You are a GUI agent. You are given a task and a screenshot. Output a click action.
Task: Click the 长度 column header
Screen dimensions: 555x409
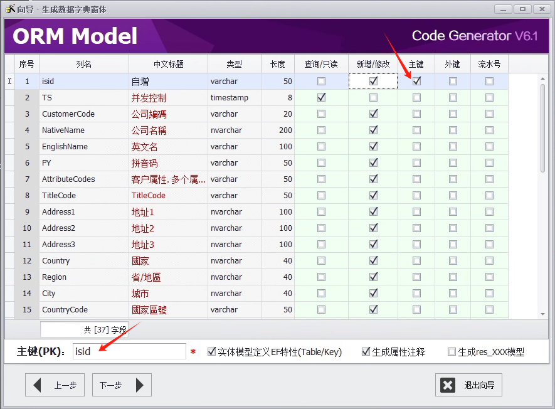(x=277, y=64)
